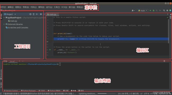
Task: Open the 工具(T) menu
Action: [x=57, y=7]
